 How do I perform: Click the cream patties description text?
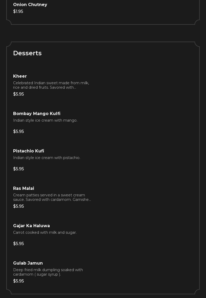pyautogui.click(x=52, y=197)
